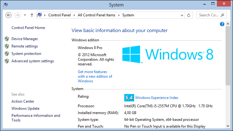Open Control Panel Home
The width and height of the screenshot is (233, 131).
point(28,28)
